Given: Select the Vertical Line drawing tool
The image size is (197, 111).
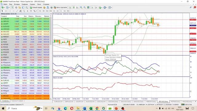Looking at the screenshot, I should tap(10, 11).
